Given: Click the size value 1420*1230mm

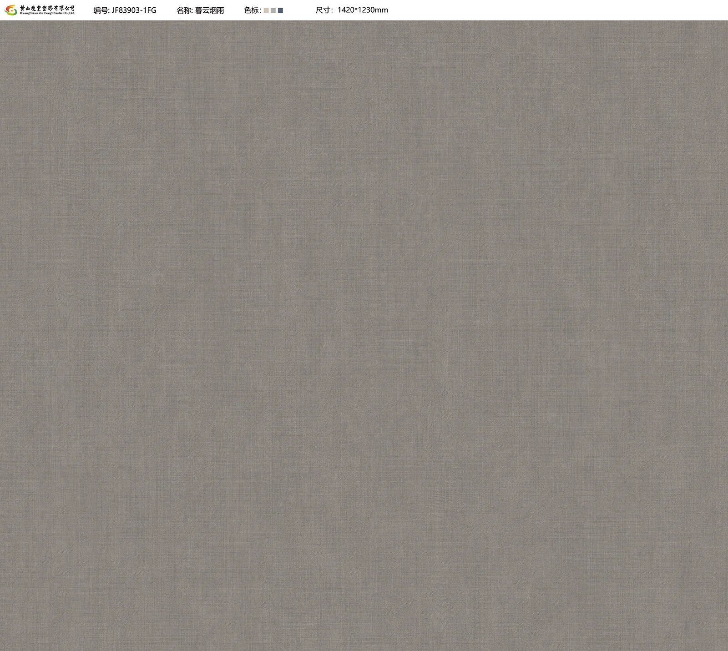Looking at the screenshot, I should click(x=363, y=10).
